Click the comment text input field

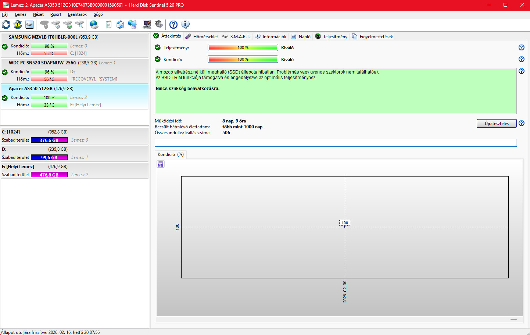click(336, 142)
